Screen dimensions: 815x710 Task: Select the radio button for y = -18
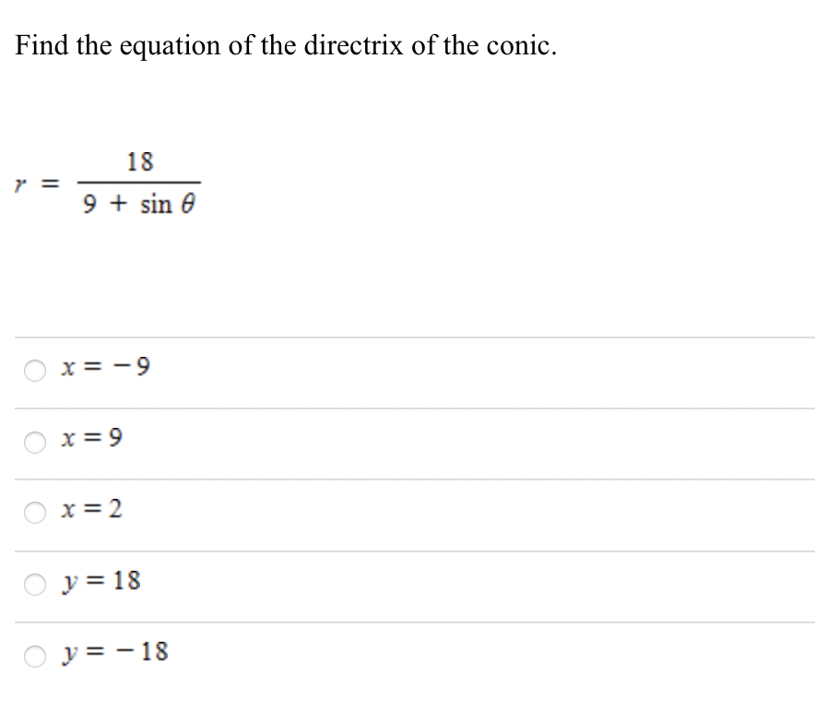pos(34,654)
